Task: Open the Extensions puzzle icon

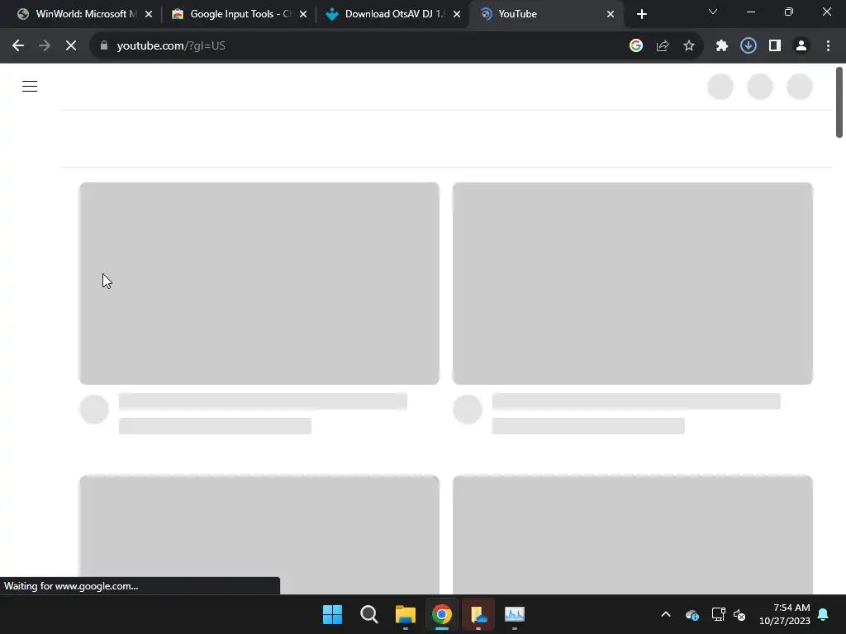Action: (x=722, y=46)
